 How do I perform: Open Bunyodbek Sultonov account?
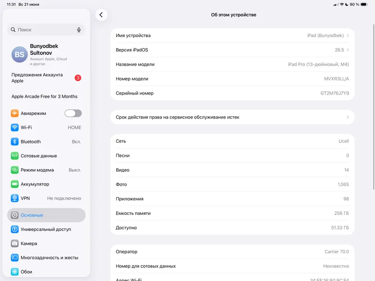coord(46,54)
